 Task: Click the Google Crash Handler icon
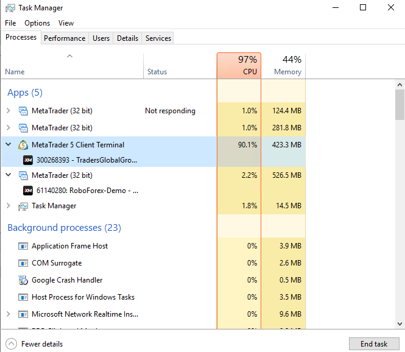tap(23, 280)
